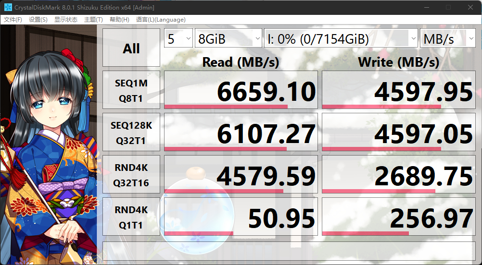Expand the test count dropdown showing 5

coord(178,38)
